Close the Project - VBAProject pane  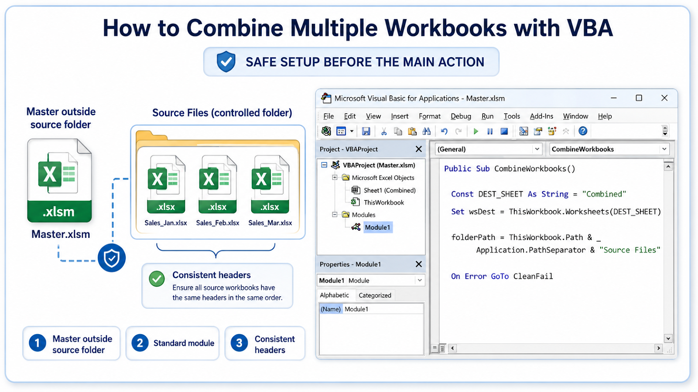[419, 149]
